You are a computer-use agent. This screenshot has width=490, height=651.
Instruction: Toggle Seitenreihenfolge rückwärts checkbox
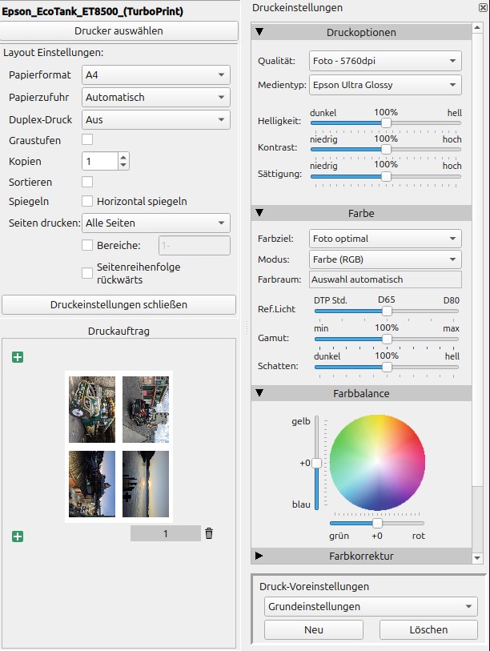[x=87, y=273]
